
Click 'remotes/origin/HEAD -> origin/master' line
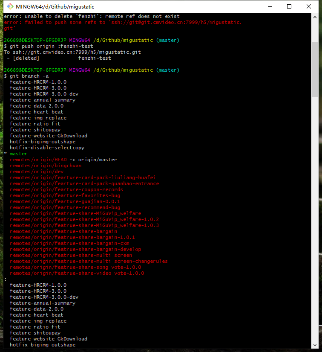[63, 160]
